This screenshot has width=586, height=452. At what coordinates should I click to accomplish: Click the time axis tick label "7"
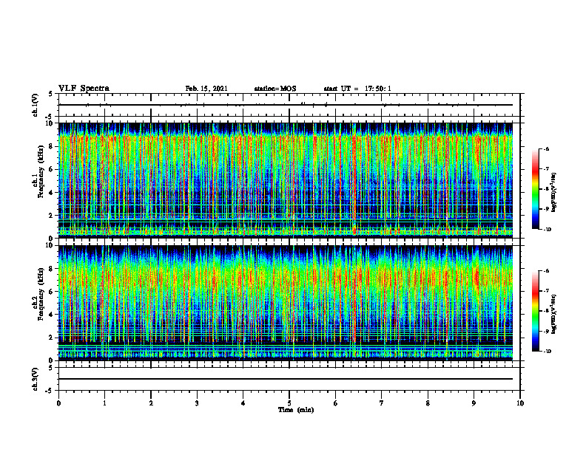[x=382, y=403]
